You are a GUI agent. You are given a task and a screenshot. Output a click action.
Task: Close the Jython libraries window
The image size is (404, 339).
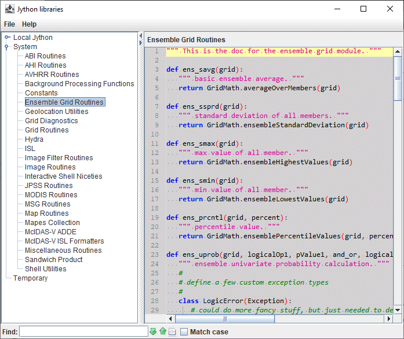point(390,9)
